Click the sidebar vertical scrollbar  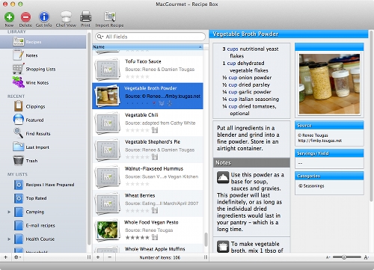point(89,138)
